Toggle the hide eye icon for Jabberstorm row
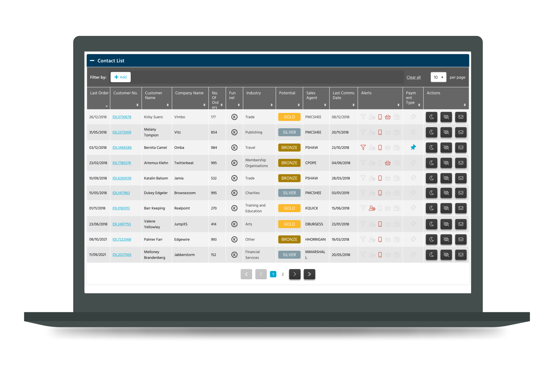 click(x=446, y=255)
